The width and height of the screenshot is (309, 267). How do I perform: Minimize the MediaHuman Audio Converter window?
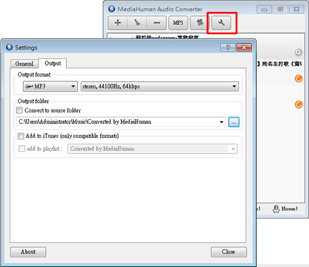pyautogui.click(x=264, y=9)
